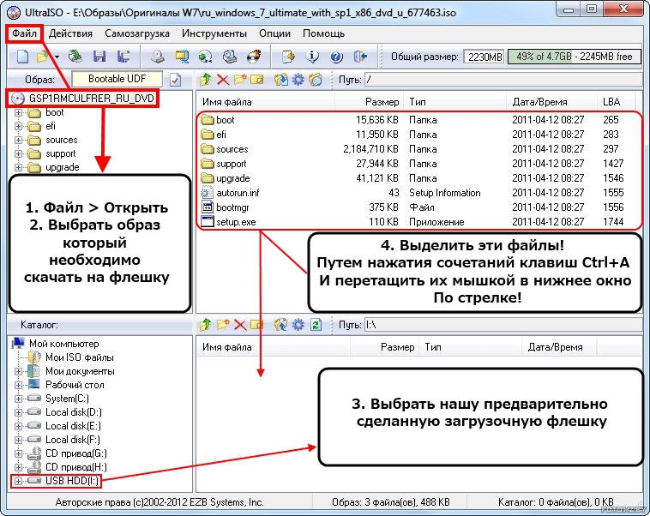Expand the CD привод(G:) node
The height and width of the screenshot is (516, 650).
pyautogui.click(x=18, y=453)
